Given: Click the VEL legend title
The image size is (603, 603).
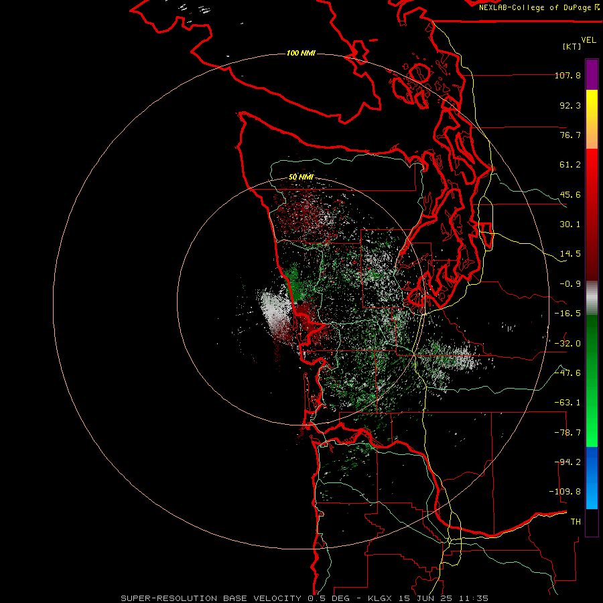Looking at the screenshot, I should pyautogui.click(x=588, y=40).
